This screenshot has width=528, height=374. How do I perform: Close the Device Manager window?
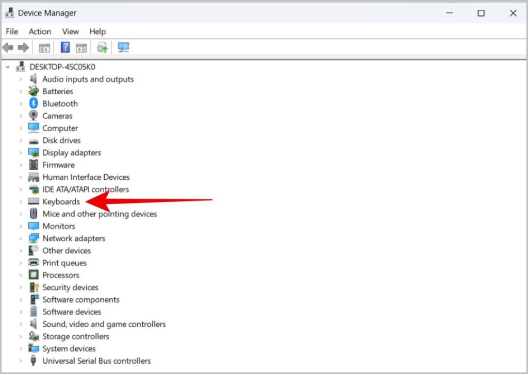pyautogui.click(x=513, y=13)
